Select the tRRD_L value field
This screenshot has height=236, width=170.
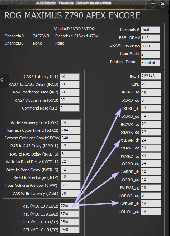(x=71, y=146)
